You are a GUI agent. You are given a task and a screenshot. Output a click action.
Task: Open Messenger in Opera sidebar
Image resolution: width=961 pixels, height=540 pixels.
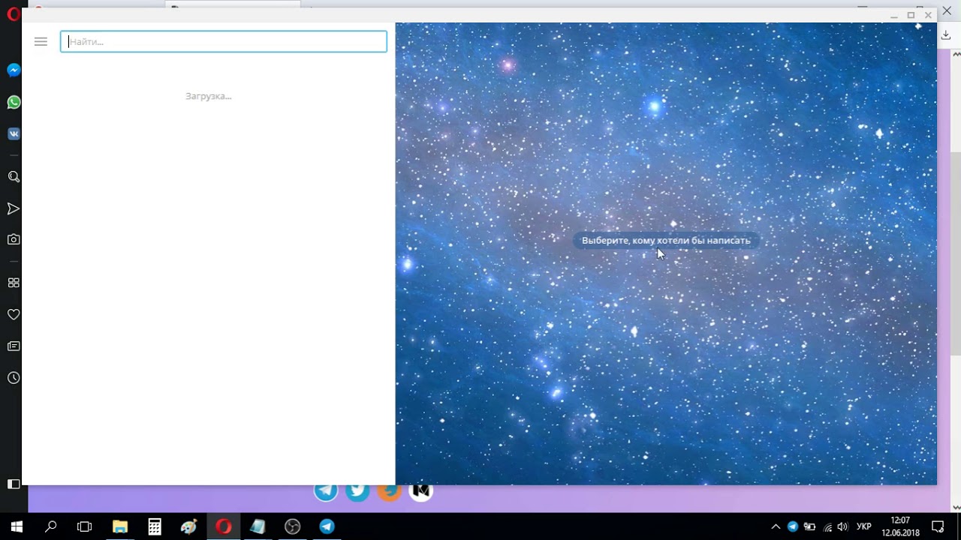pos(14,70)
